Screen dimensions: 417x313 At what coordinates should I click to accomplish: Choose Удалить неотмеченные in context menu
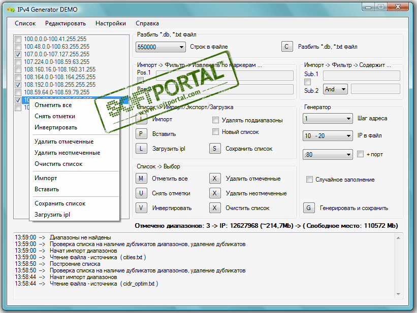(x=74, y=153)
